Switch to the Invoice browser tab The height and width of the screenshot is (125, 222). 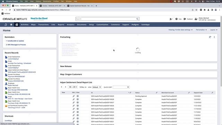pyautogui.click(x=52, y=6)
